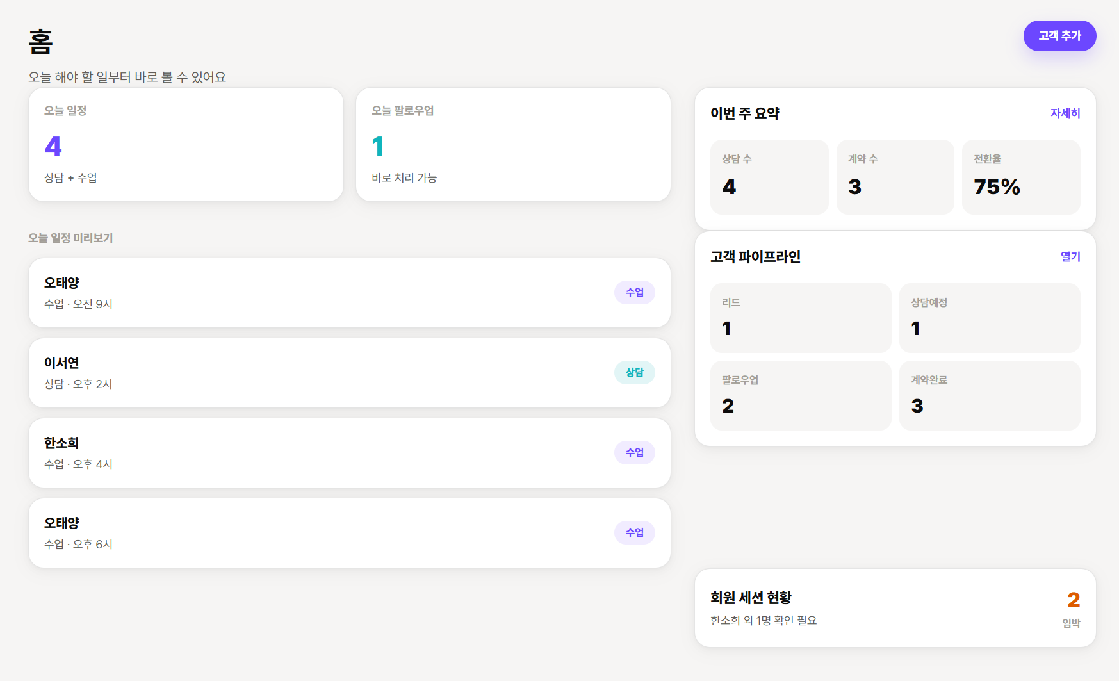Select the 상담 수 stat tile

pyautogui.click(x=769, y=177)
